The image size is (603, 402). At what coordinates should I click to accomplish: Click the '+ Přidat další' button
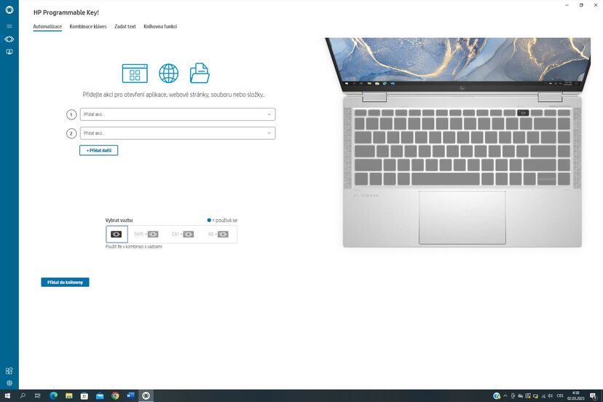coord(99,151)
